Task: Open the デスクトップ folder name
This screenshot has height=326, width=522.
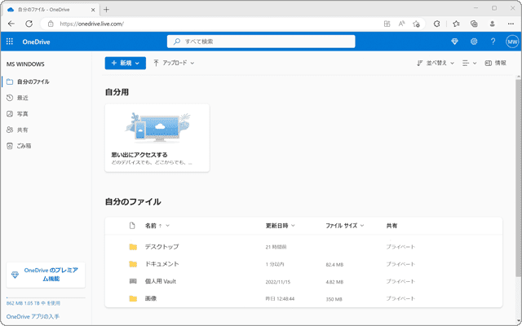Action: (x=161, y=246)
